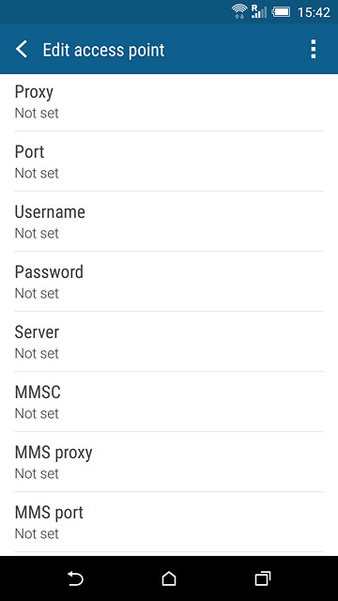Tap the home navigation button
Viewport: 338px width, 601px height.
pos(169,578)
